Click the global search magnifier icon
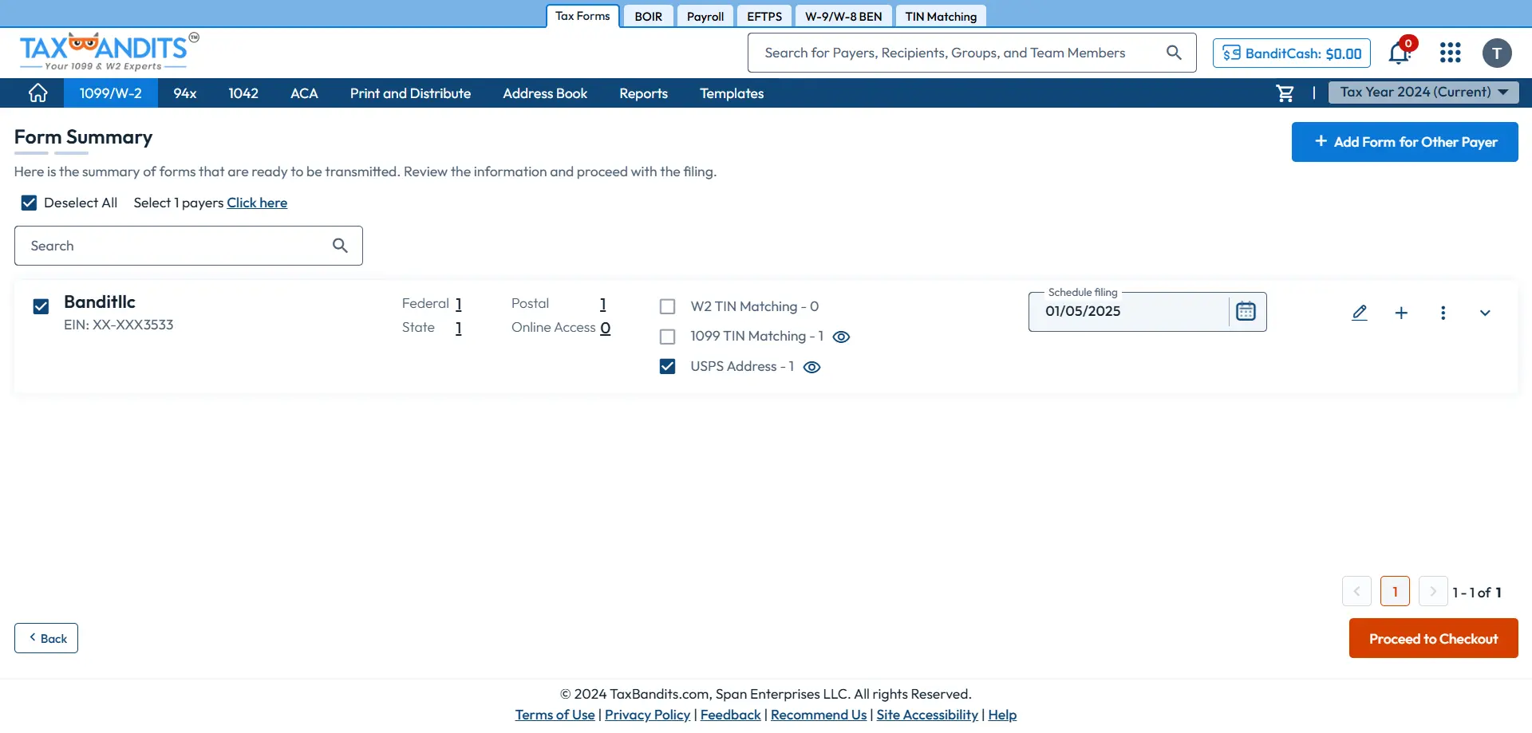 (1174, 53)
